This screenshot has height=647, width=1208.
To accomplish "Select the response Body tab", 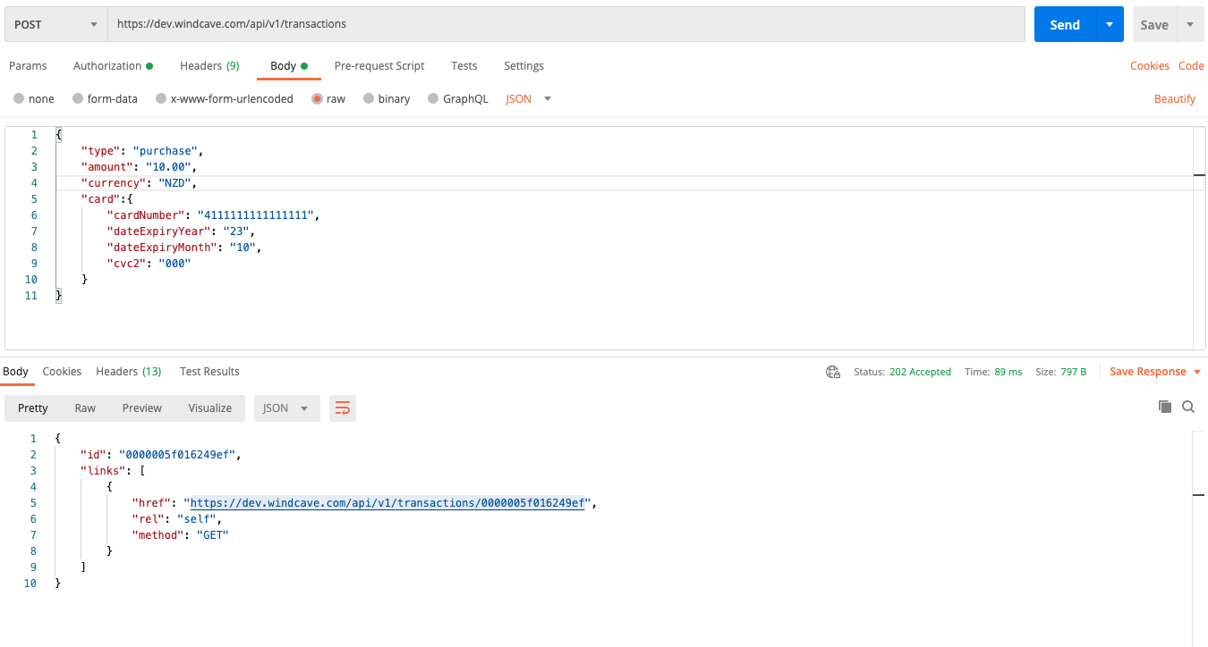I will point(14,372).
